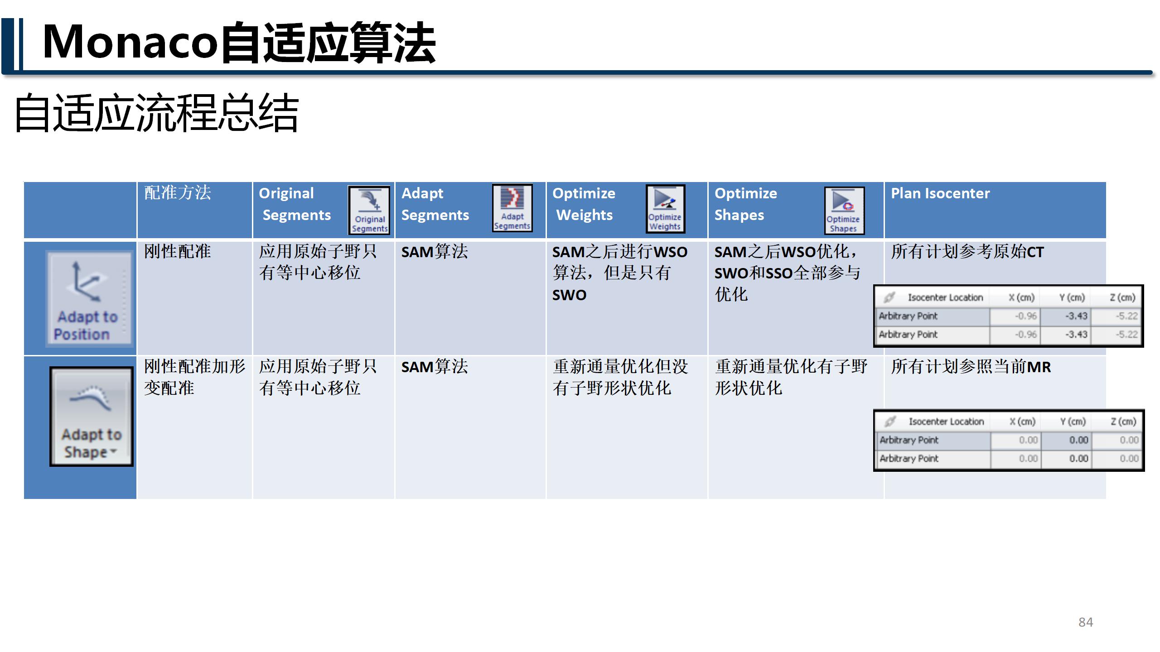Click 'SAM算法' in the Adapt to Position row
The image size is (1160, 652).
[x=435, y=252]
